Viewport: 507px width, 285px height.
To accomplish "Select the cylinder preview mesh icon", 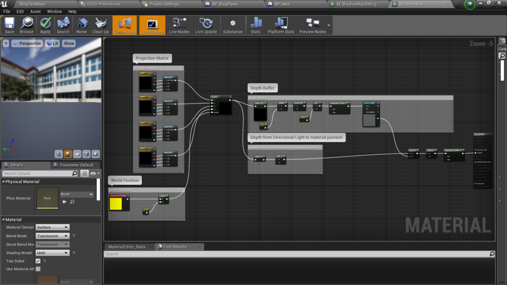I will pyautogui.click(x=58, y=154).
